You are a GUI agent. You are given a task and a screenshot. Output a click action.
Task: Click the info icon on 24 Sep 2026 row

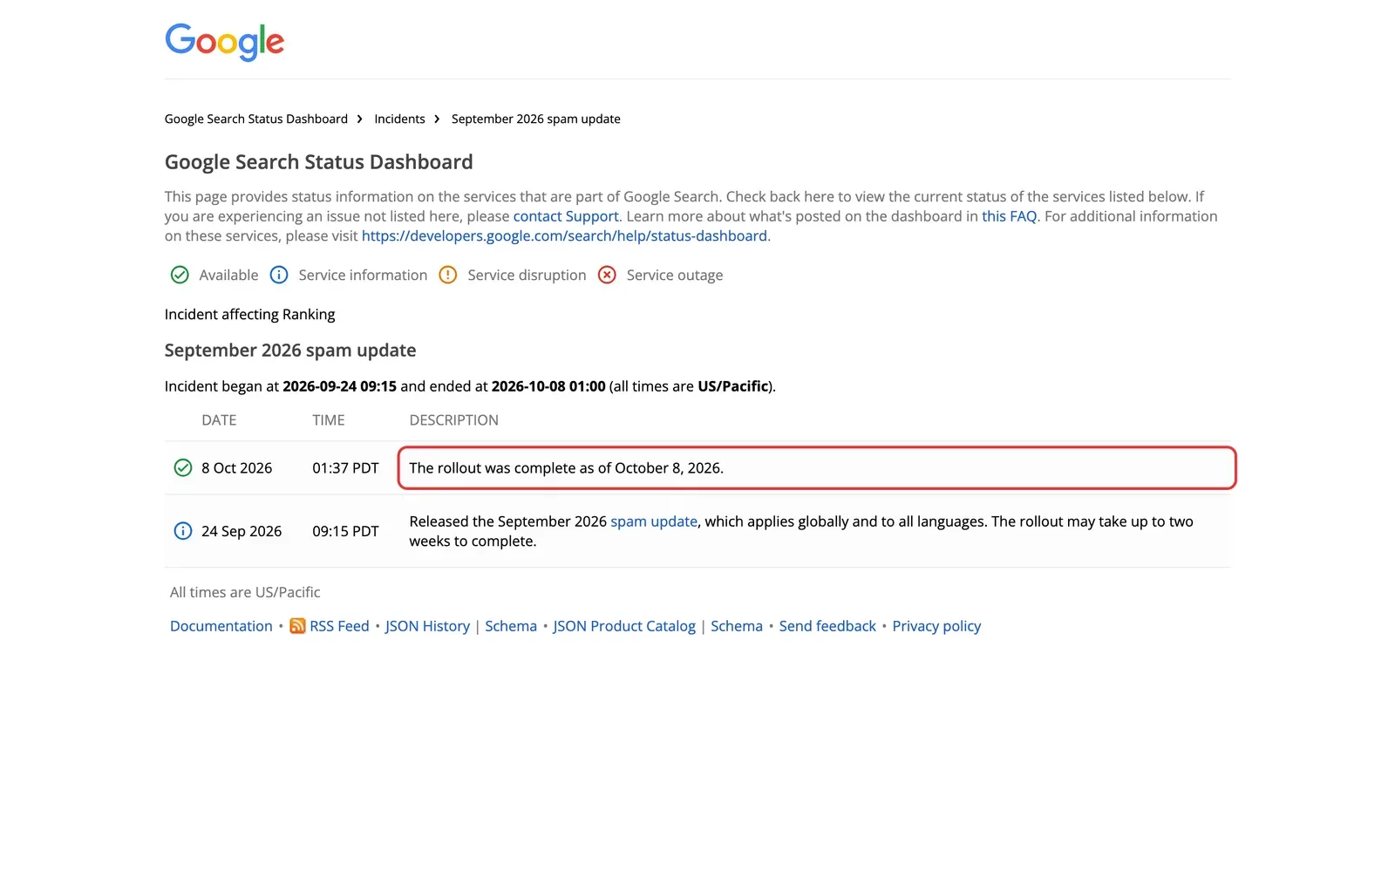click(183, 530)
